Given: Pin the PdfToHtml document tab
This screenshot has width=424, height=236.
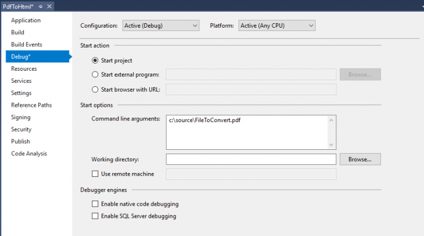Looking at the screenshot, I should coord(40,6).
